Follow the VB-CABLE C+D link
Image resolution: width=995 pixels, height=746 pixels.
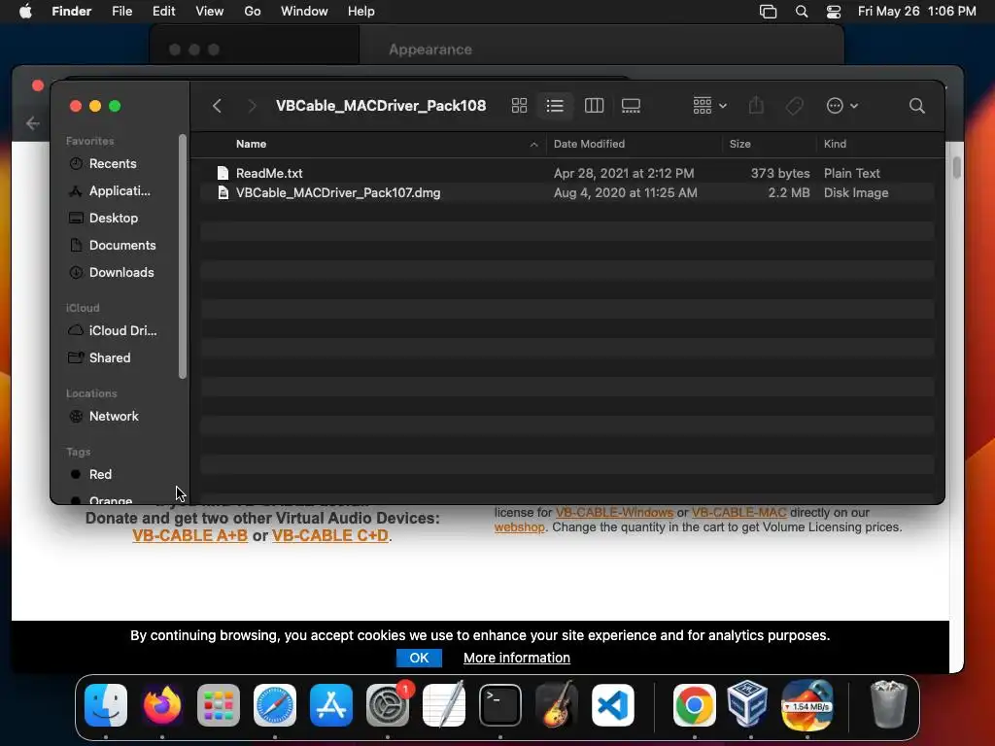point(330,535)
